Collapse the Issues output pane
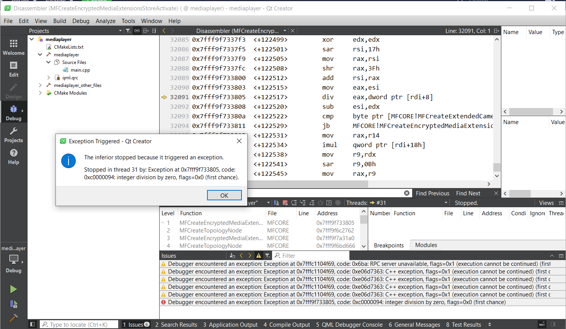Image resolution: width=566 pixels, height=329 pixels. pos(552,255)
